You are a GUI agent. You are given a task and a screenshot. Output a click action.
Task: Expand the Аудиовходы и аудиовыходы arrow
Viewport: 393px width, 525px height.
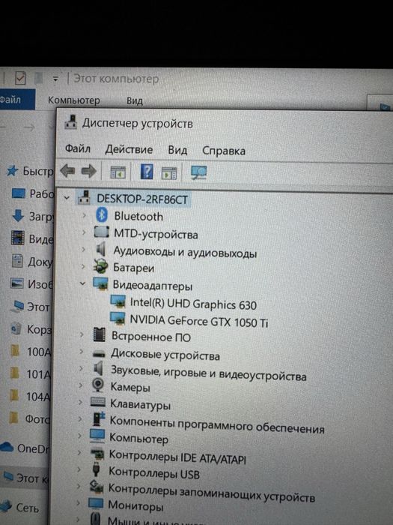[84, 250]
